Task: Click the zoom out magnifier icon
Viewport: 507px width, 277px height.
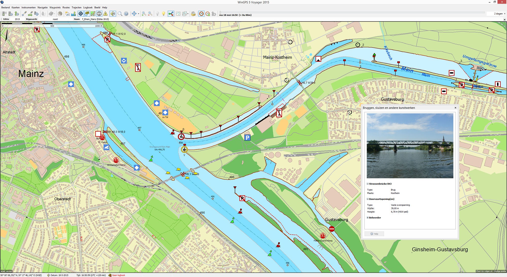Action: click(150, 14)
